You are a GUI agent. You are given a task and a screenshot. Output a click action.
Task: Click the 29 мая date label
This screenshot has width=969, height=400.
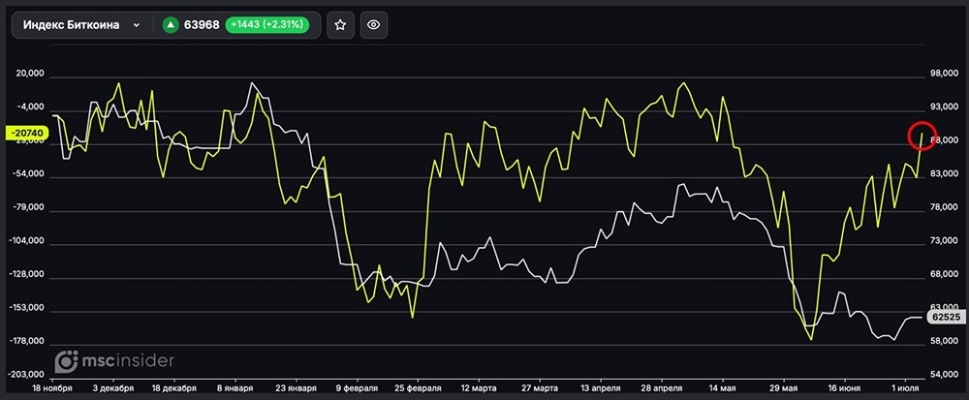783,389
